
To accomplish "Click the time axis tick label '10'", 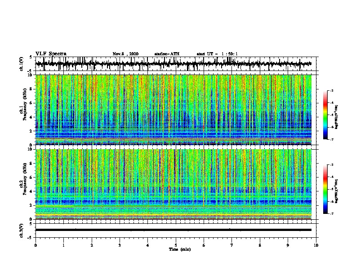I will [x=316, y=245].
